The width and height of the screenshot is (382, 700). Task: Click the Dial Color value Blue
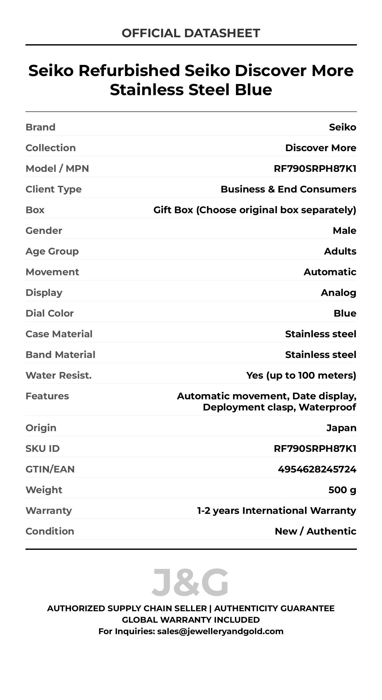(x=345, y=313)
